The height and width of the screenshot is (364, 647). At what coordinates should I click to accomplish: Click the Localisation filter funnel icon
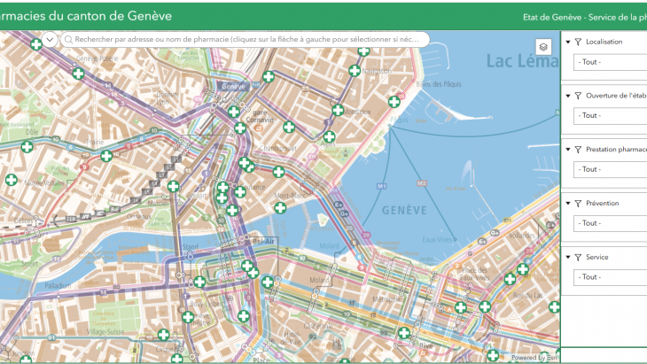578,42
